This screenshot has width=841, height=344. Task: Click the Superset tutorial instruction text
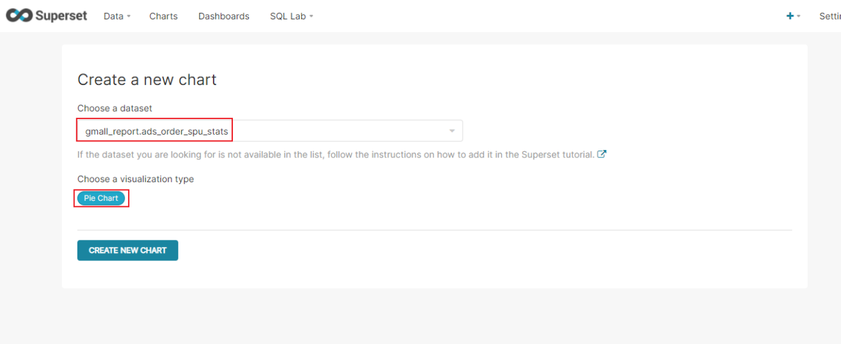tap(336, 154)
